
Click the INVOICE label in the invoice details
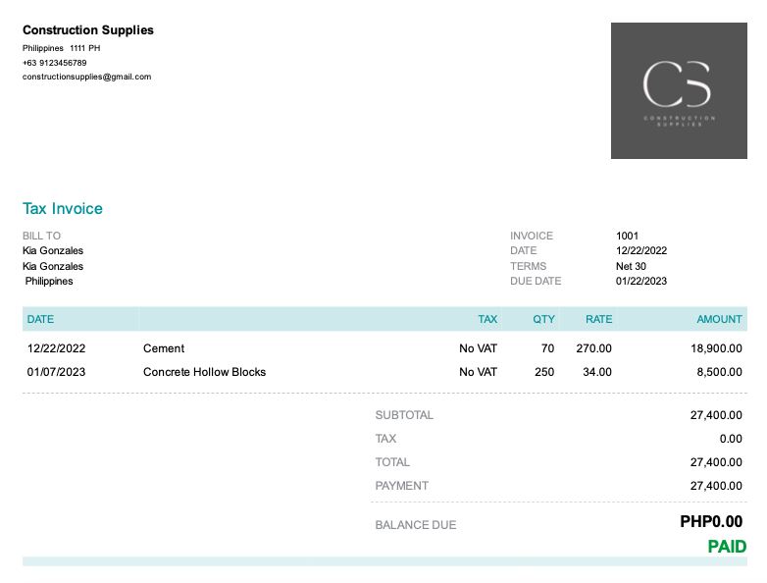pos(532,236)
